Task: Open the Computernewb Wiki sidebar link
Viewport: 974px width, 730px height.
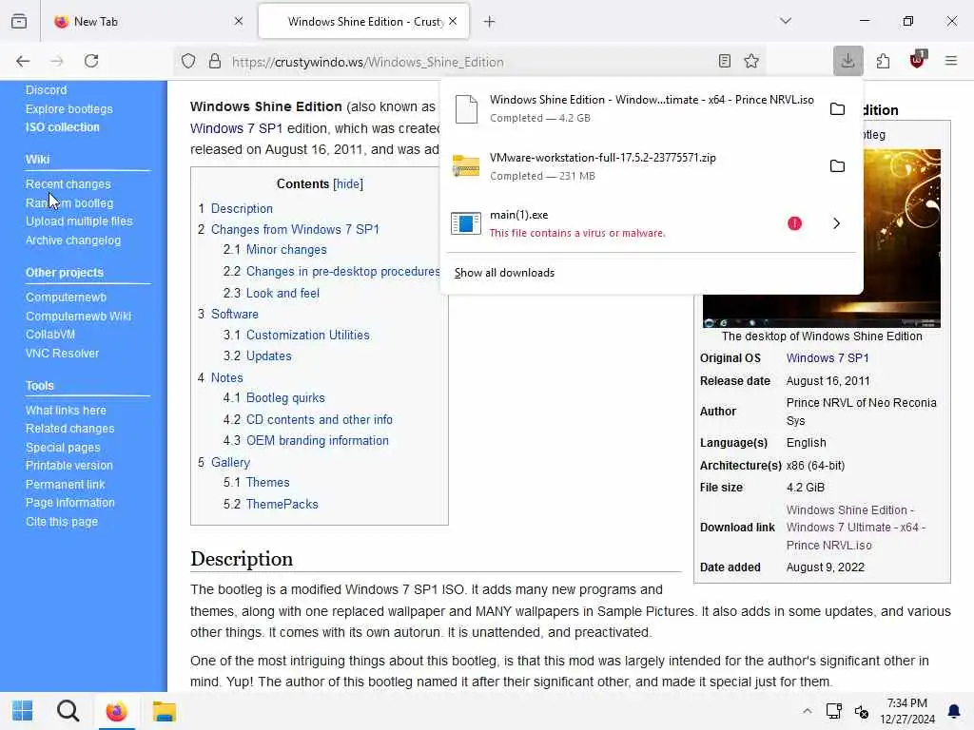Action: click(x=78, y=316)
